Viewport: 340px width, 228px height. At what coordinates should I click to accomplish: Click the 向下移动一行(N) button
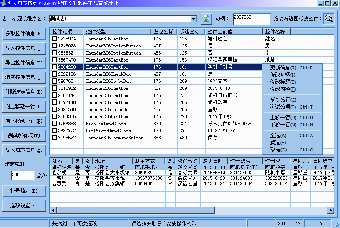click(24, 121)
